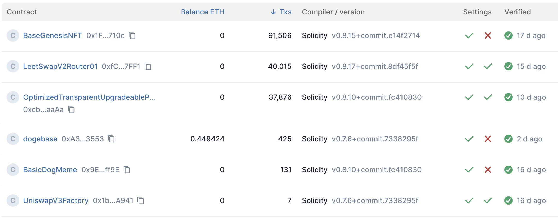Copy the BaseGenesisNFT contract address
Viewport: 558px width, 219px height.
(132, 35)
